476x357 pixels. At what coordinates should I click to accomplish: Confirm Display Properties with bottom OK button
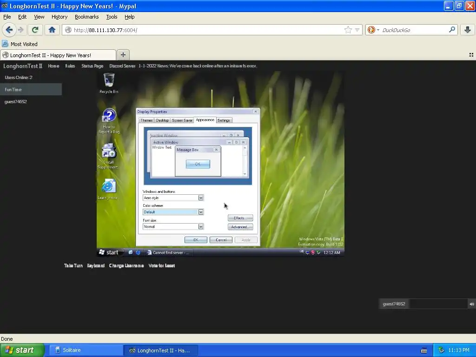(x=196, y=240)
